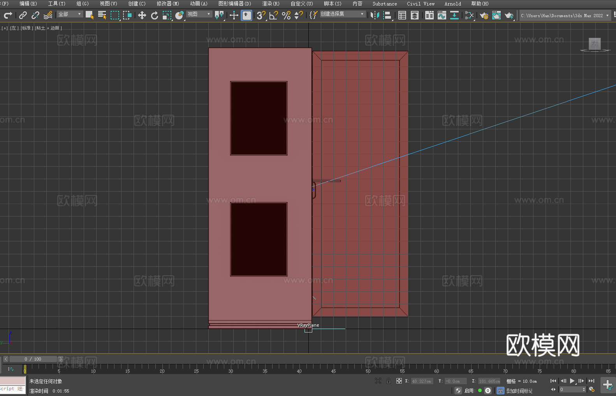Click the Go to Start playback button
The height and width of the screenshot is (396, 616).
point(553,381)
